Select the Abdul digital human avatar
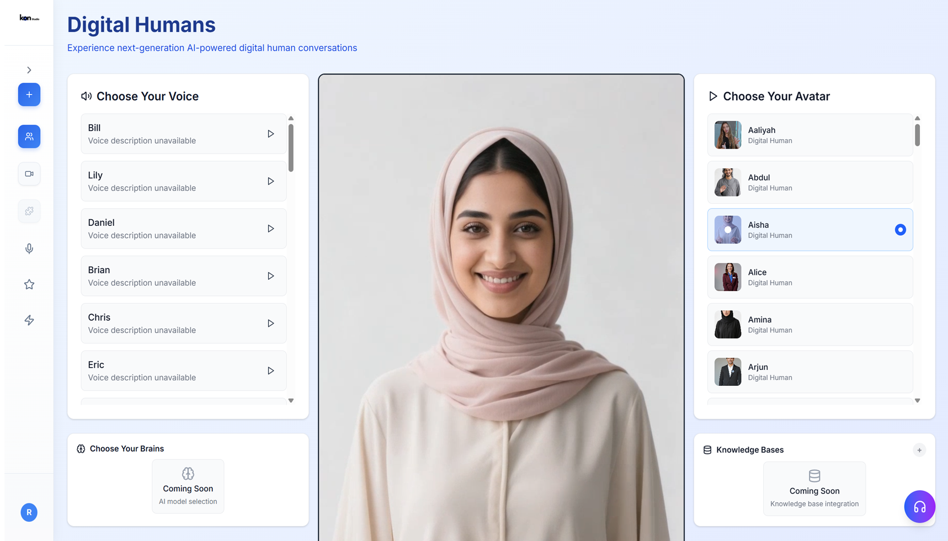 pos(809,182)
